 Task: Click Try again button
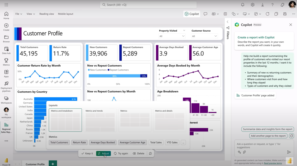(x=121, y=153)
